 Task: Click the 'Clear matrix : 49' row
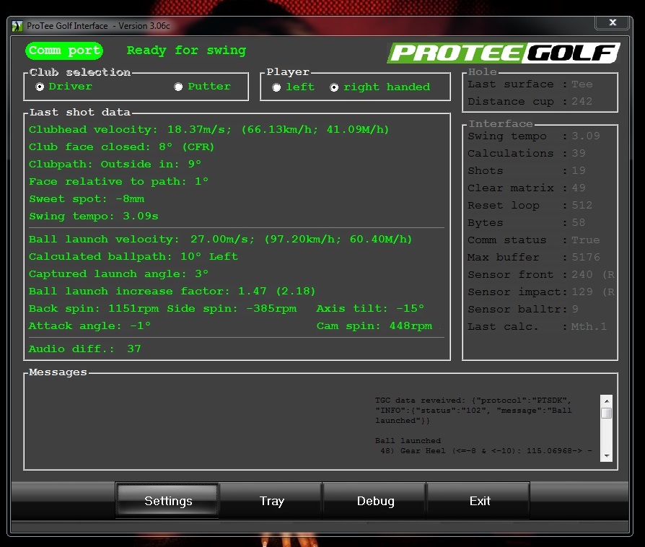click(527, 188)
